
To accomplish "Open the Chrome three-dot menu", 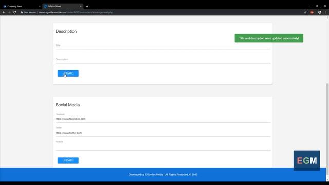I will [325, 12].
